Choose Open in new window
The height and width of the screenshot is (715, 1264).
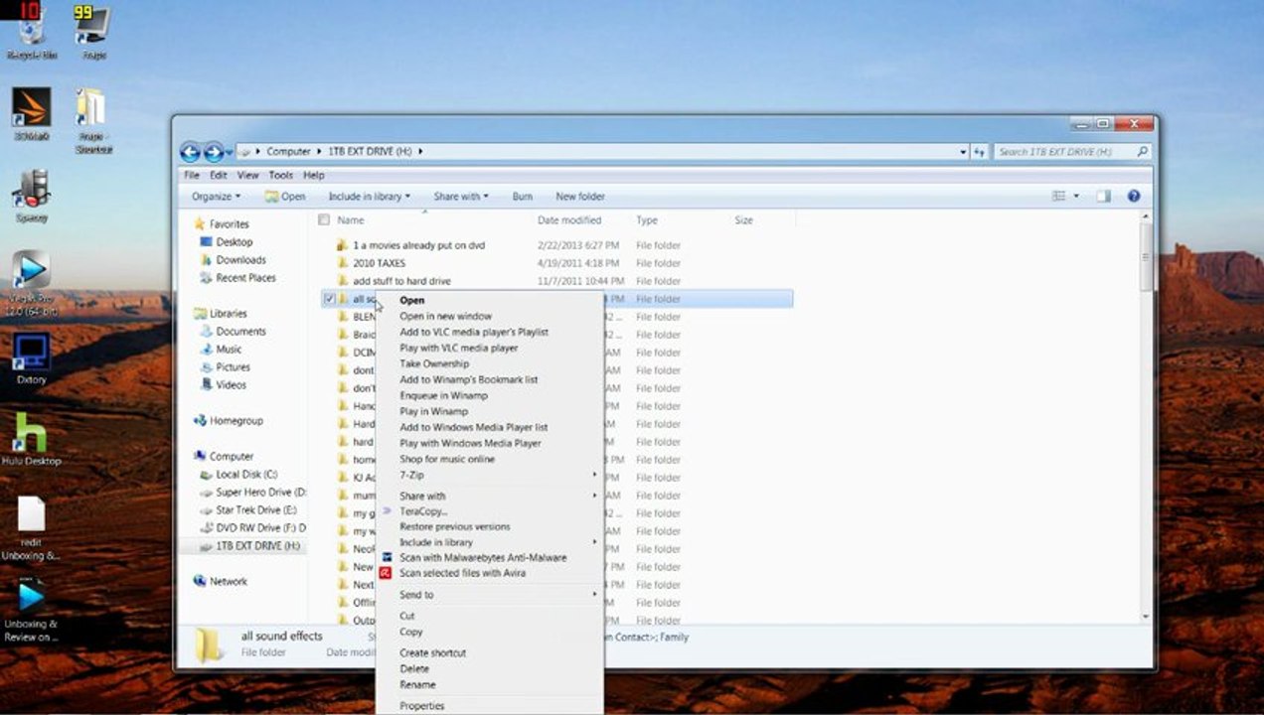click(x=445, y=316)
